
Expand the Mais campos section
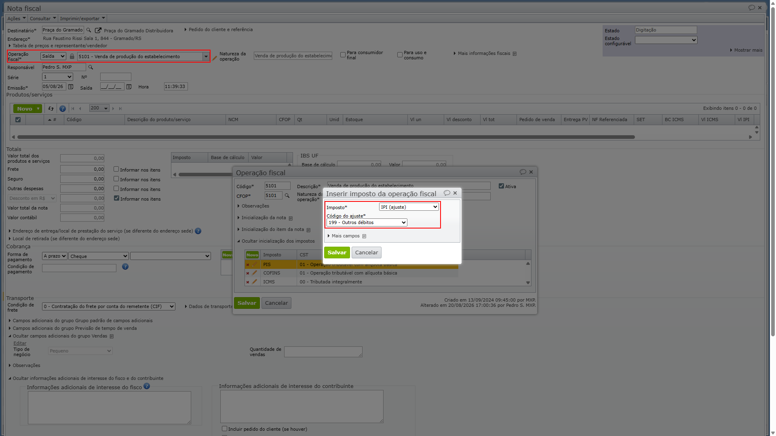(346, 236)
